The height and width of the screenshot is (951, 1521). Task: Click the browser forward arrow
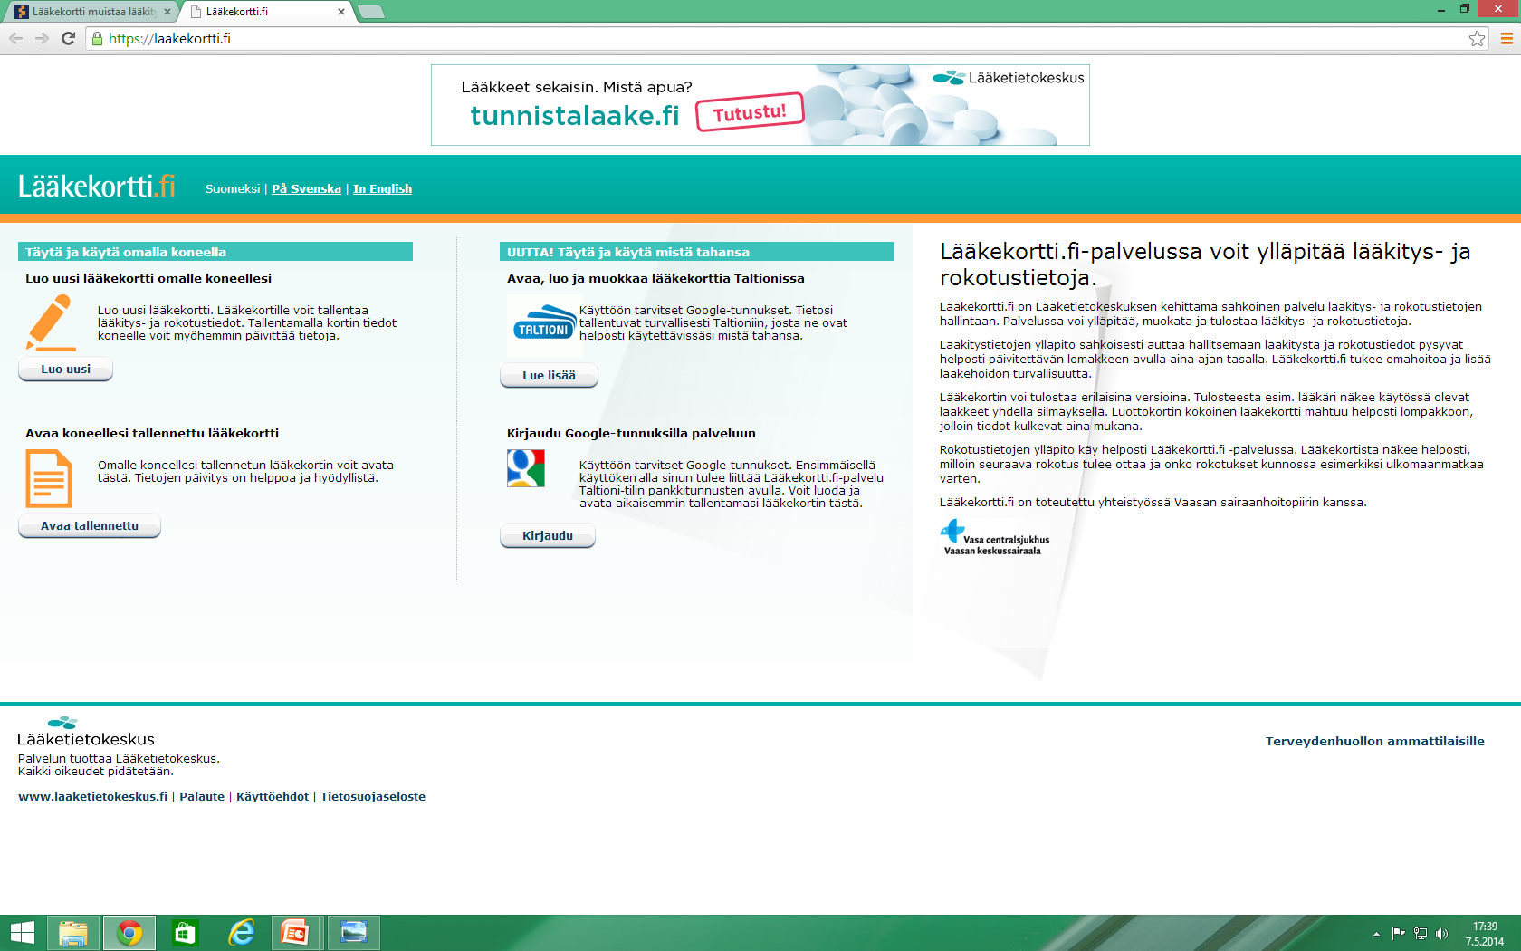42,38
